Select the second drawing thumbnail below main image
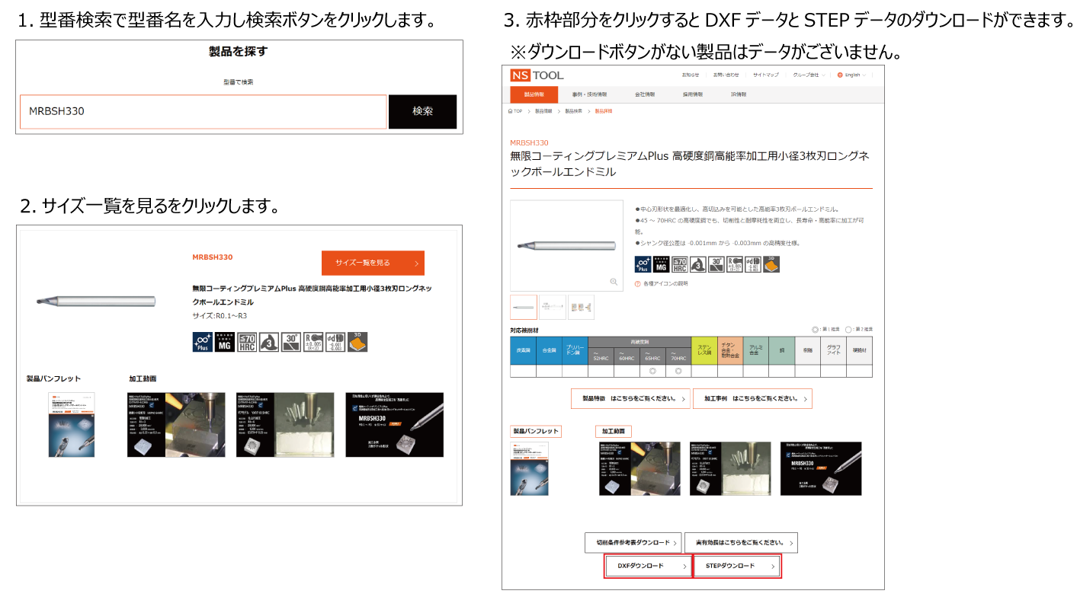 [x=553, y=307]
